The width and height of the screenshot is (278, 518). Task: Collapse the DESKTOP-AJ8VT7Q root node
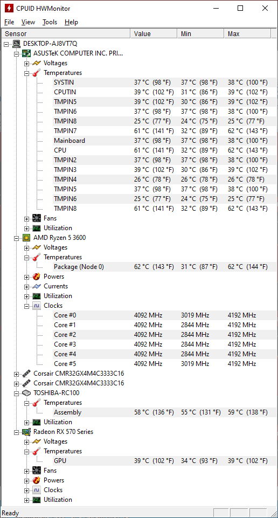[6, 44]
